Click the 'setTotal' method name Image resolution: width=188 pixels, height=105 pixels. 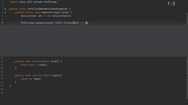[38, 61]
